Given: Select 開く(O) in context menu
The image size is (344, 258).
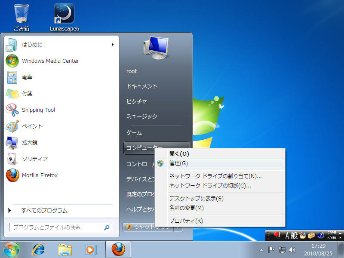Looking at the screenshot, I should 219,154.
